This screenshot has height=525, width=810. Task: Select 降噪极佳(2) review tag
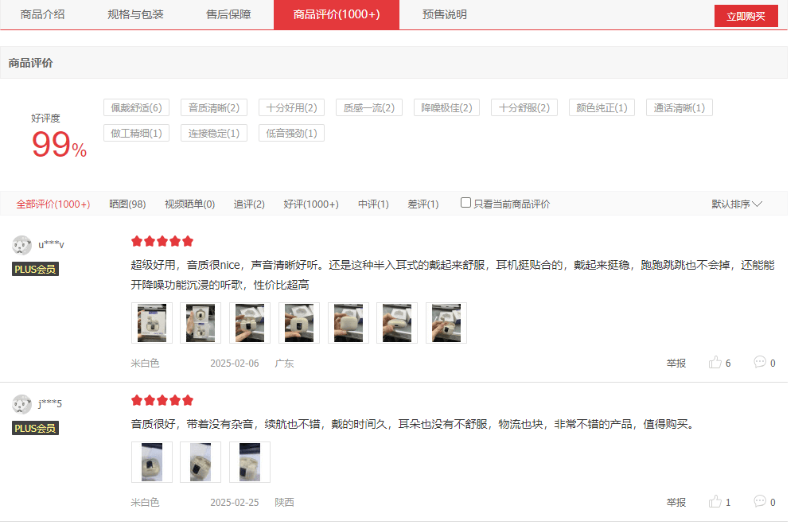tap(446, 108)
